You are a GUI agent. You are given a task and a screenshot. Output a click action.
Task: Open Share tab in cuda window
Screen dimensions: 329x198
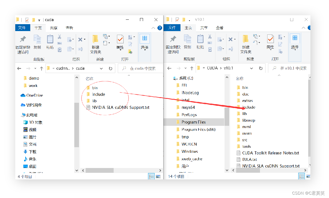54,28
